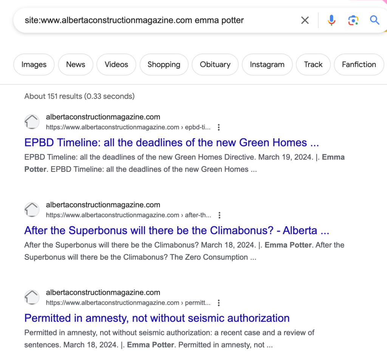Click the favicon beside the Superbonus result

(32, 209)
